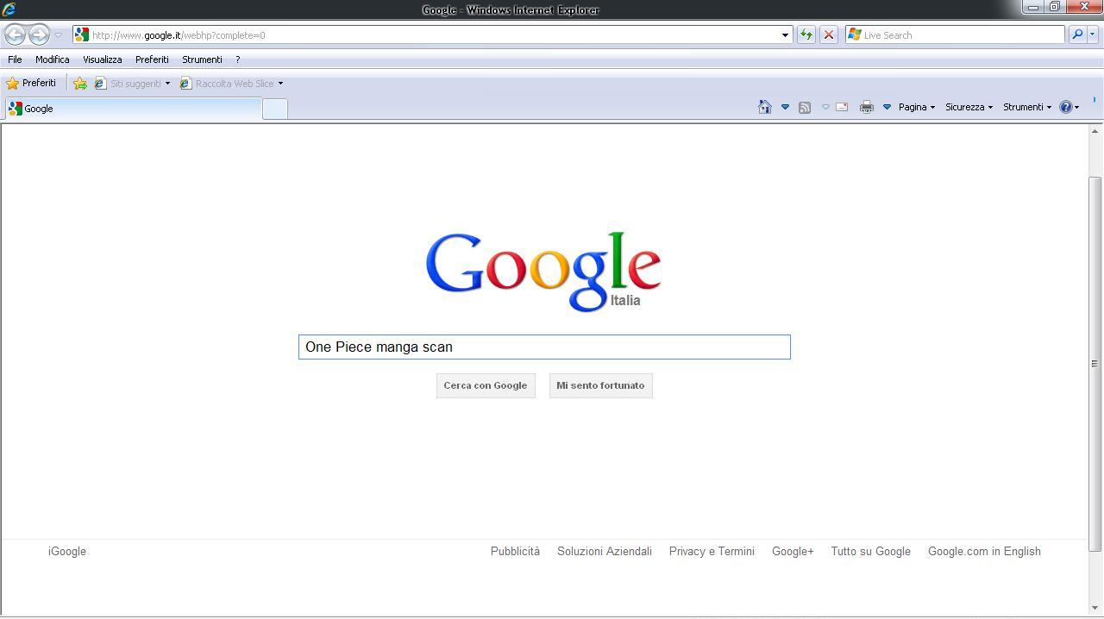This screenshot has width=1104, height=619.
Task: Open the Tutto su Google link
Action: pos(870,551)
